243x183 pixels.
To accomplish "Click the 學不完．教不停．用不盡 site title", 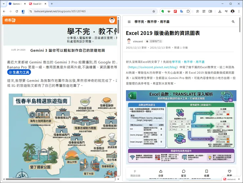I will (152, 22).
